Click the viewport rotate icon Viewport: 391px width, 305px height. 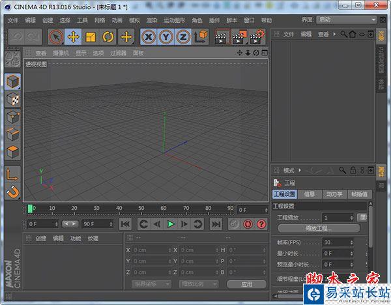pos(256,53)
